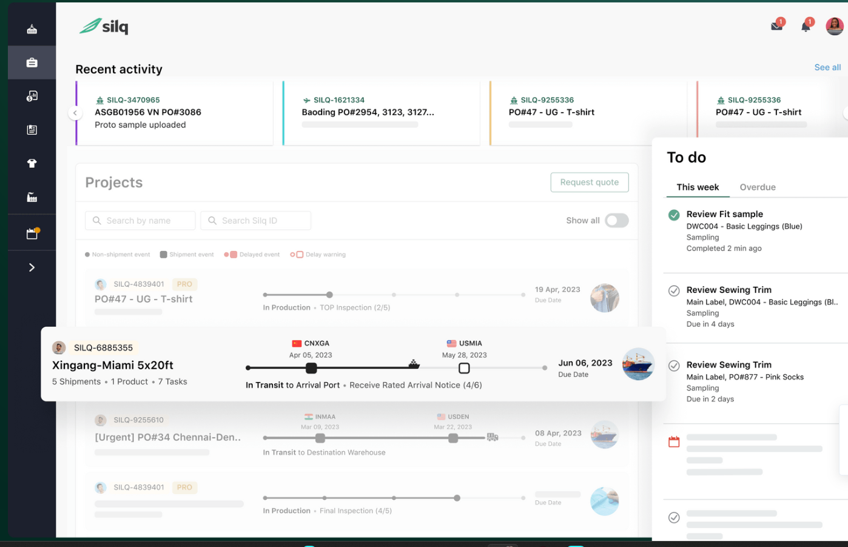Viewport: 848px width, 547px height.
Task: Click See all recent activity
Action: click(827, 67)
